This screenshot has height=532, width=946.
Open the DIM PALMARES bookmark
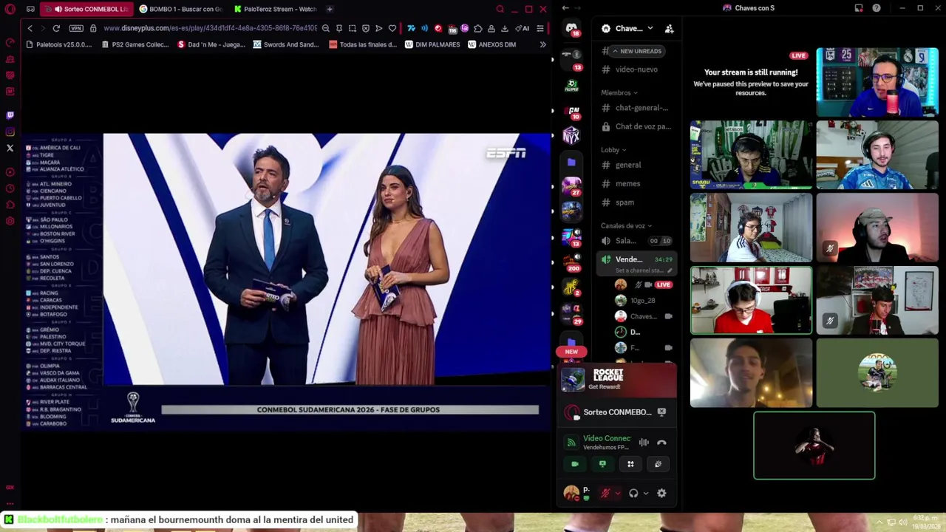pyautogui.click(x=432, y=44)
